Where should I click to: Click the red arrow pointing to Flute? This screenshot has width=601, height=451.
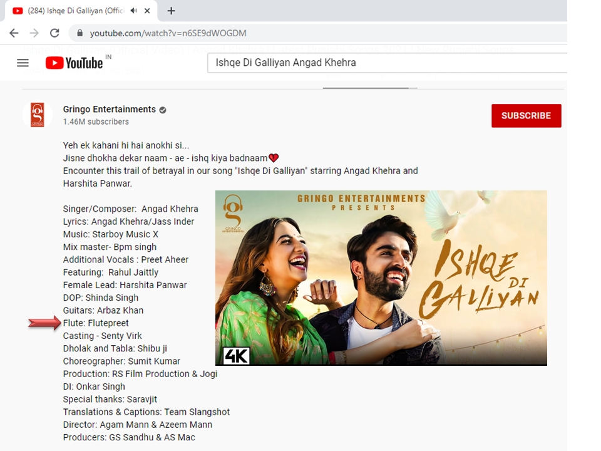[44, 323]
